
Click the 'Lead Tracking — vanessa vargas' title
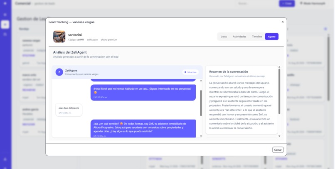(x=71, y=22)
